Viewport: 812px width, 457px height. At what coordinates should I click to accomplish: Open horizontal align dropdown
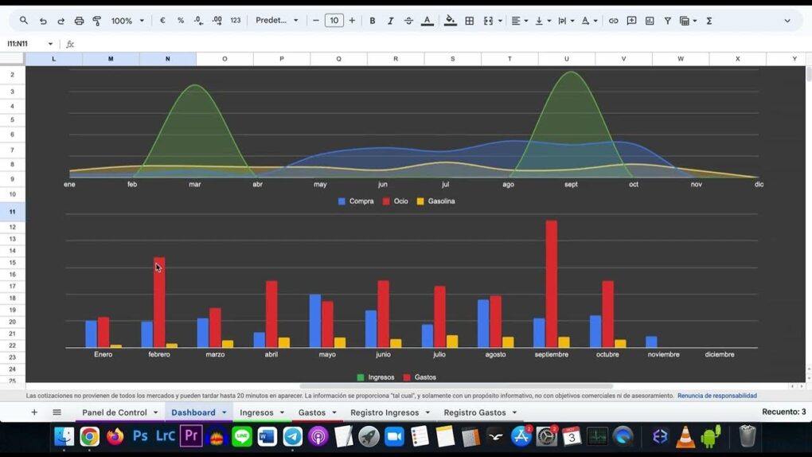click(x=519, y=21)
